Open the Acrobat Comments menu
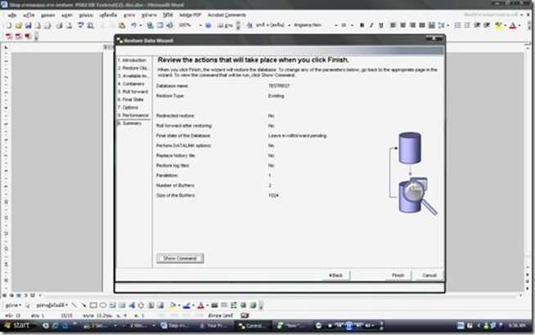This screenshot has width=535, height=335. pos(227,15)
